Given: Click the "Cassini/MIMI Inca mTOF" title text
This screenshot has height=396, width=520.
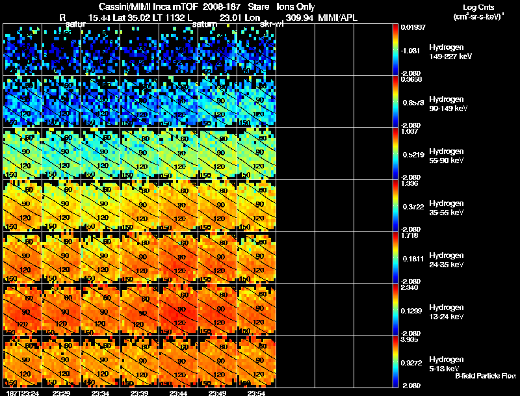Looking at the screenshot, I should pyautogui.click(x=148, y=7).
